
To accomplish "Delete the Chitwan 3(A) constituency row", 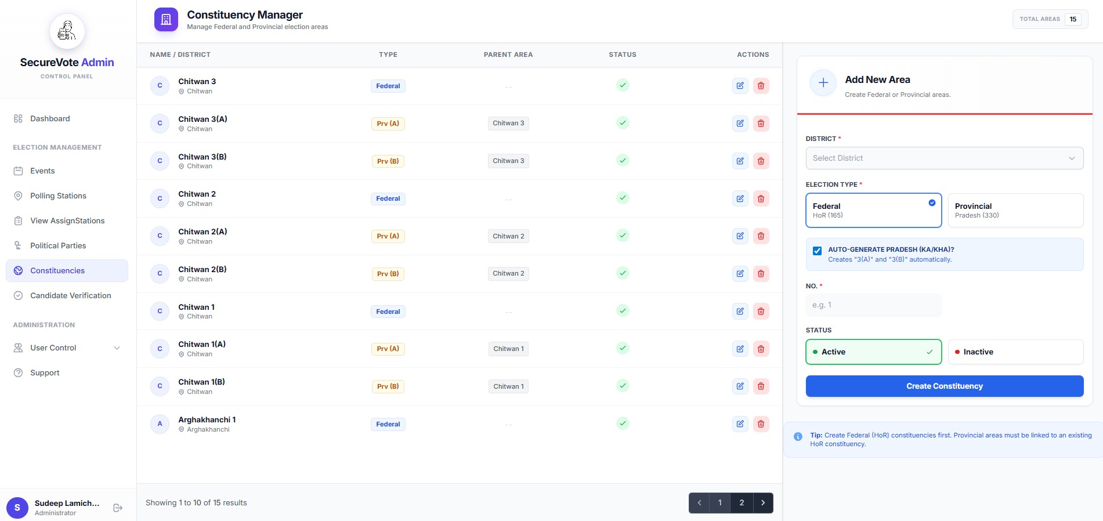I will pyautogui.click(x=761, y=124).
